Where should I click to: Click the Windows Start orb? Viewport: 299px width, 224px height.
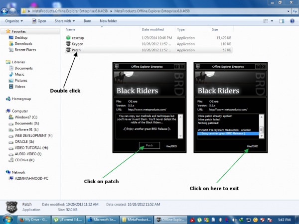coord(7,220)
